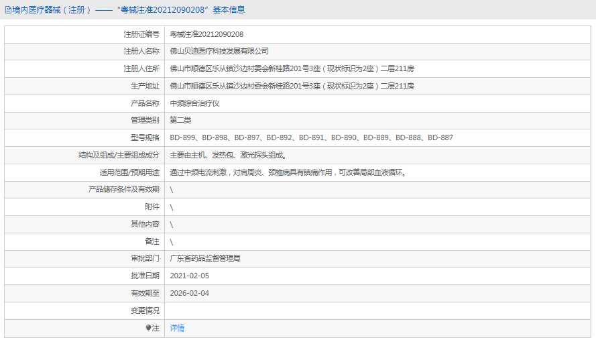
Task: Select 广东省药品监督管理局 approval department
Action: point(205,258)
